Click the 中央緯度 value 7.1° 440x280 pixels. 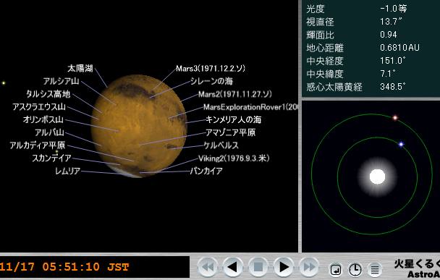click(387, 74)
